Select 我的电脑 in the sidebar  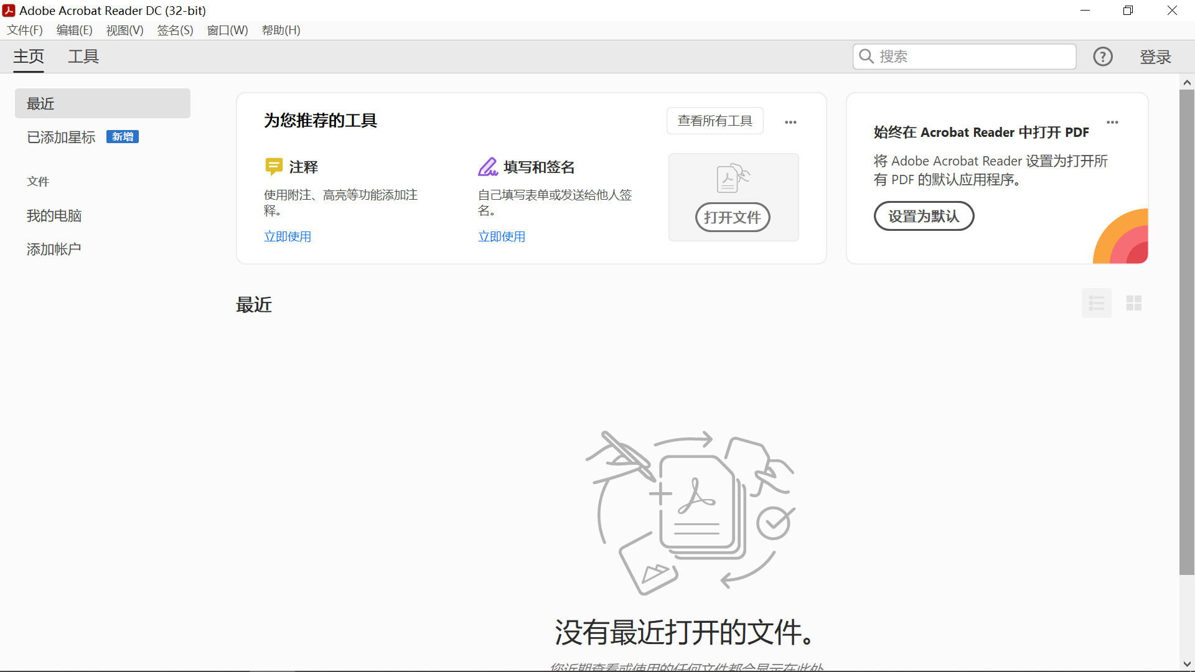(x=54, y=215)
